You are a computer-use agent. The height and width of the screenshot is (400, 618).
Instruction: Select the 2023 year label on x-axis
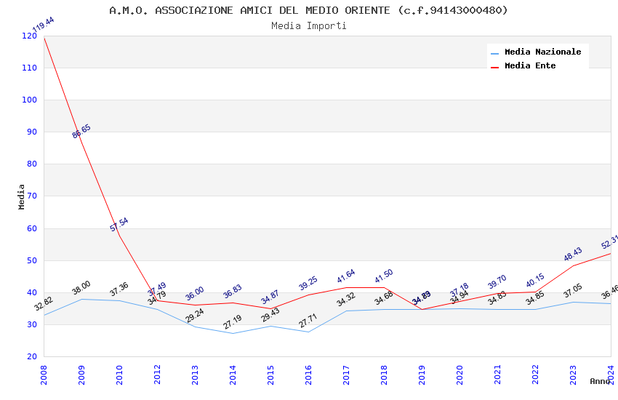tap(573, 375)
